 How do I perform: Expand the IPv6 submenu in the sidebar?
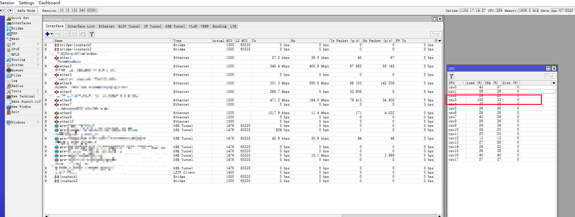tap(38, 49)
